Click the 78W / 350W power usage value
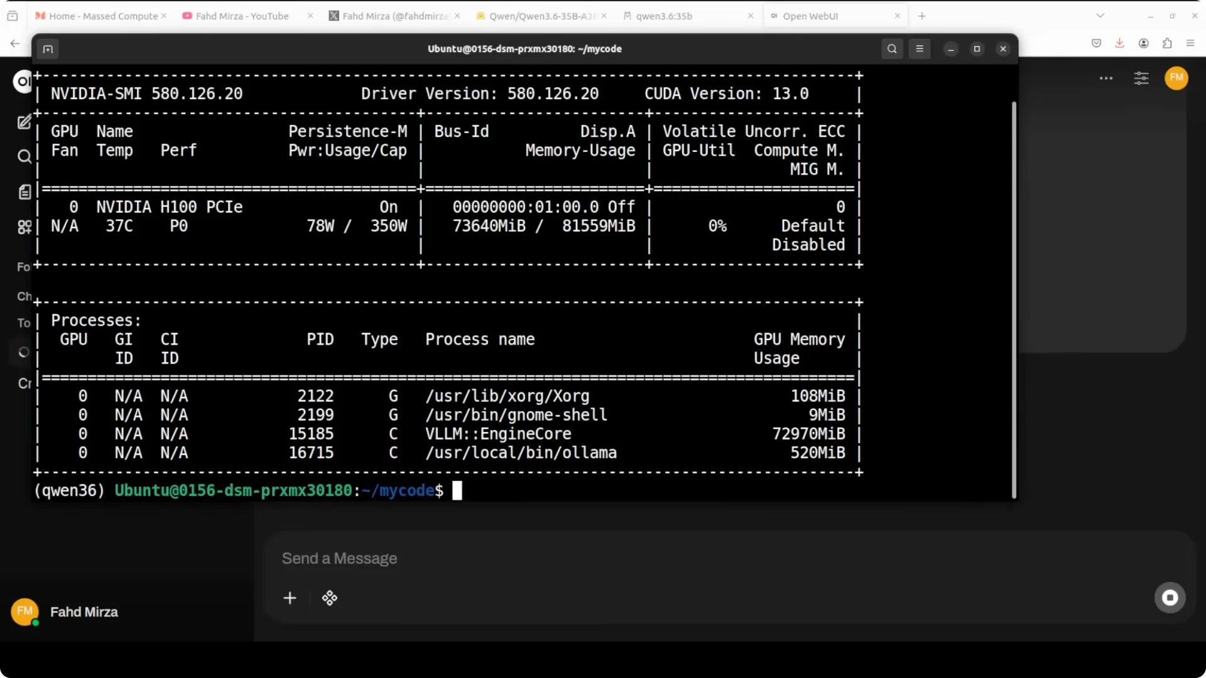This screenshot has width=1206, height=678. 357,226
